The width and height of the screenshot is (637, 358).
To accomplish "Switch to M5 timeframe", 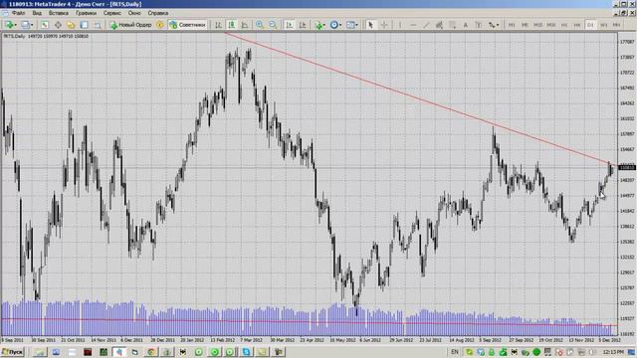I will (x=525, y=25).
